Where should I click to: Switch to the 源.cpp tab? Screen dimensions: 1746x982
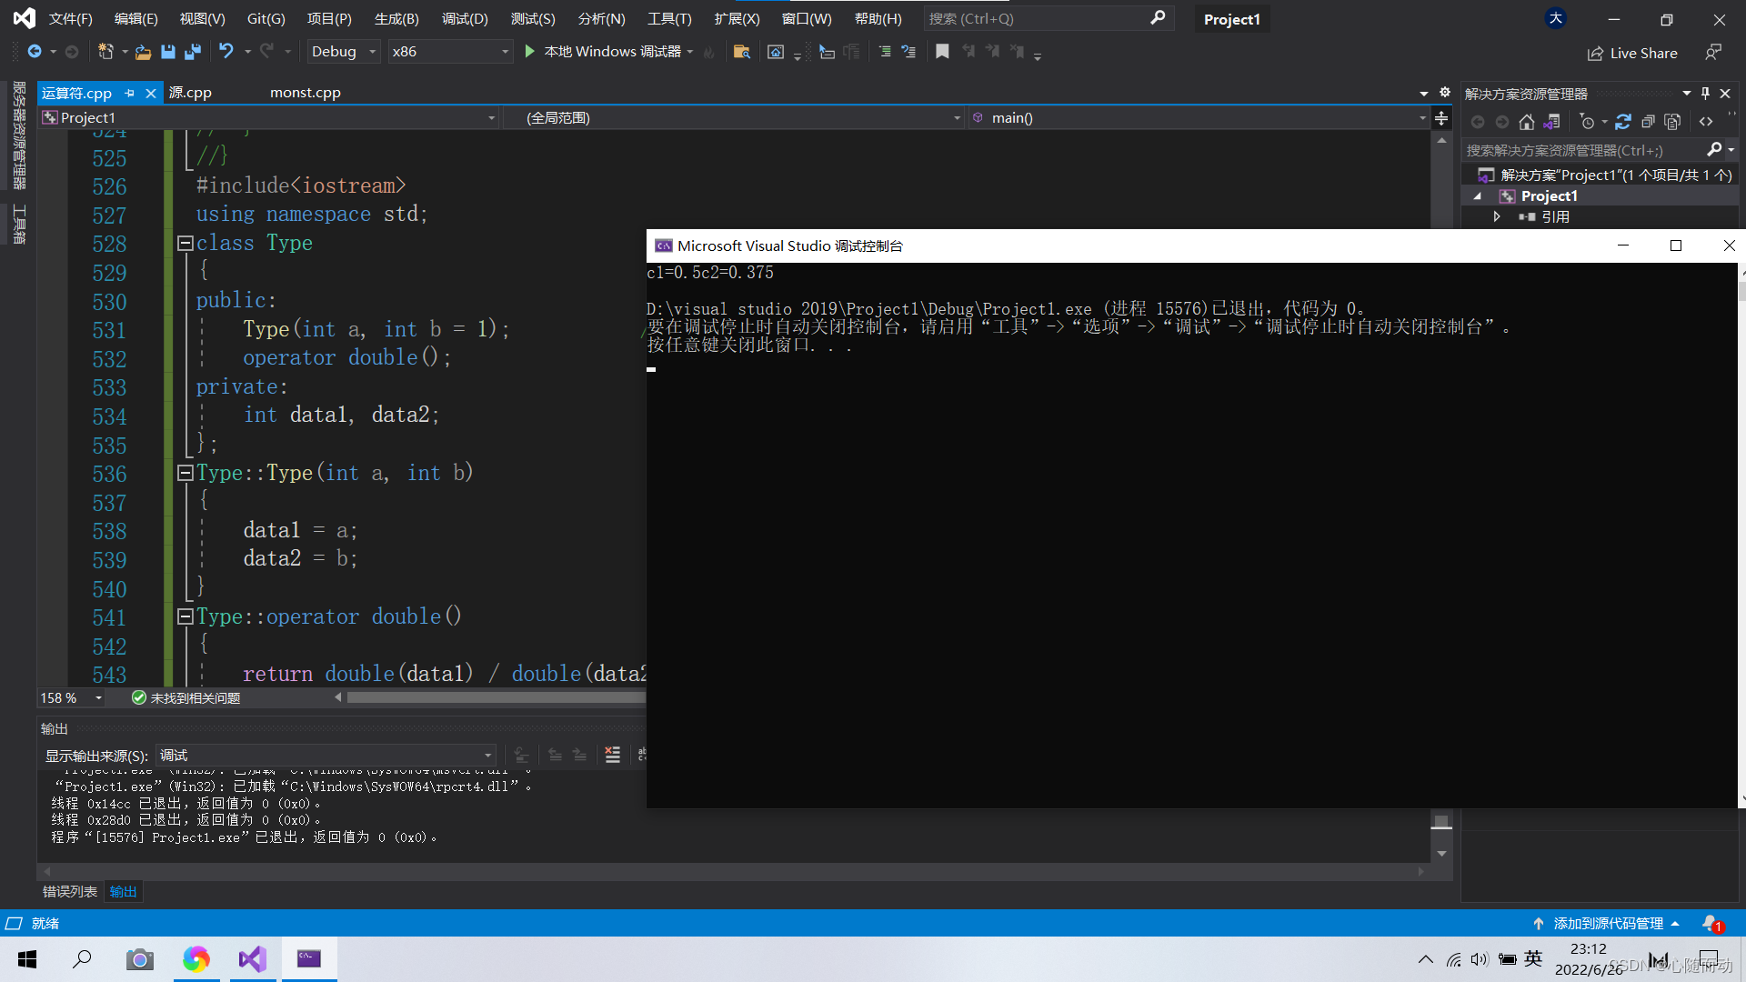[190, 93]
